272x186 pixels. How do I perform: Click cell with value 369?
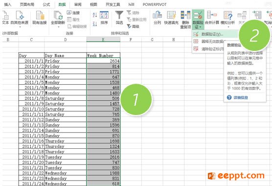(x=103, y=119)
